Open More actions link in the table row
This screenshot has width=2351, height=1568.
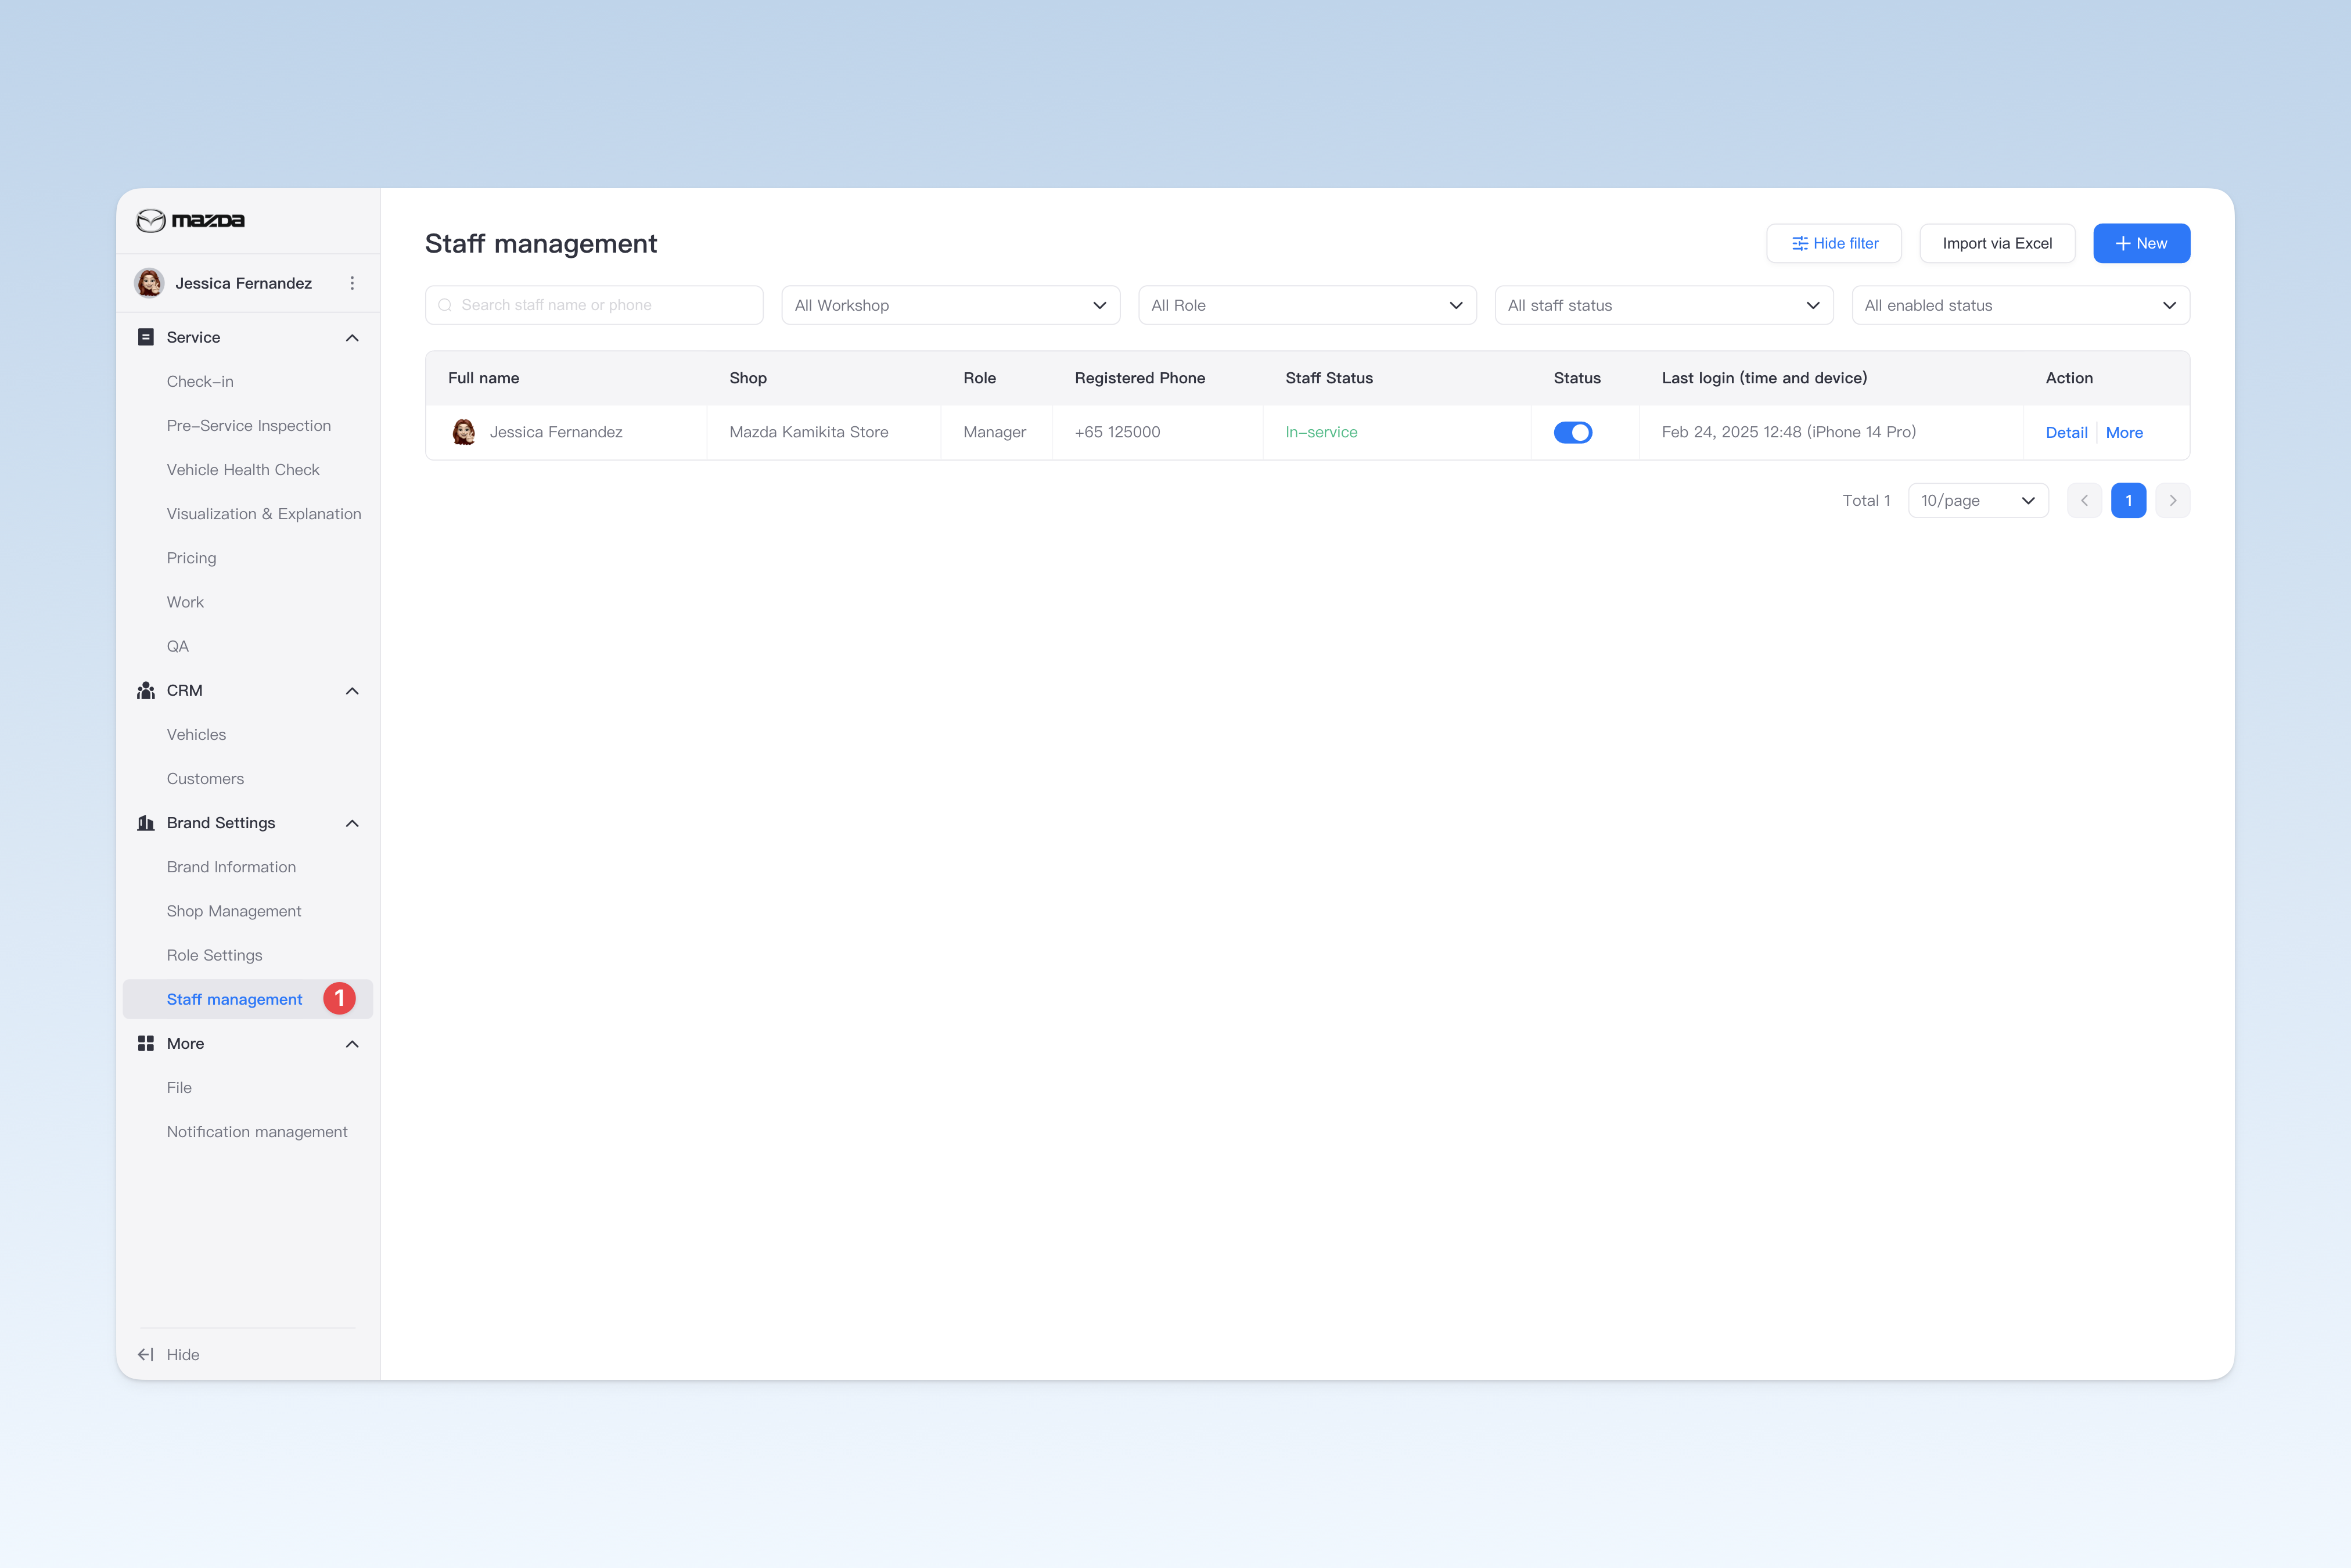2124,432
